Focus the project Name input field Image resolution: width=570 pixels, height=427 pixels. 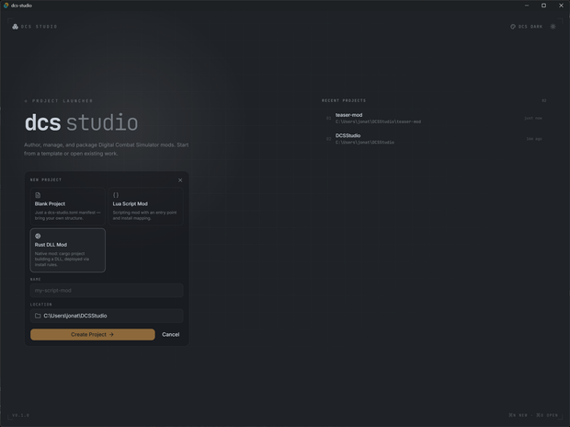107,291
